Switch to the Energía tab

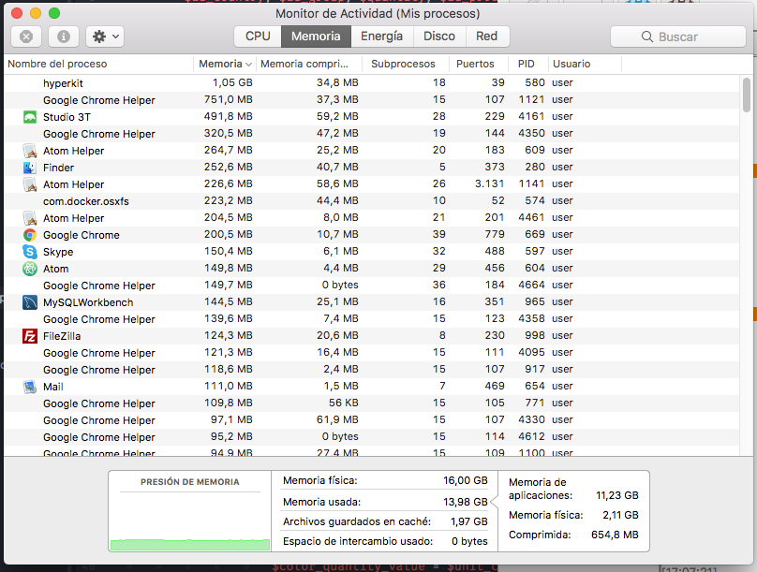pyautogui.click(x=381, y=37)
